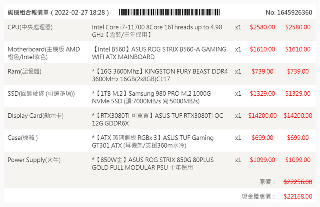Select the Power Supply(火牛) label

pyautogui.click(x=34, y=160)
